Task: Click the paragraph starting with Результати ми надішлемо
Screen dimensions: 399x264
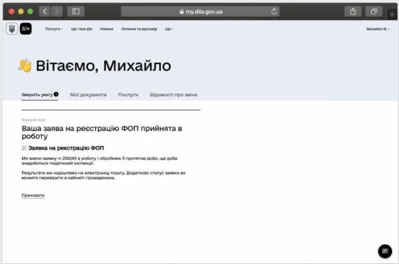Action: pos(104,175)
